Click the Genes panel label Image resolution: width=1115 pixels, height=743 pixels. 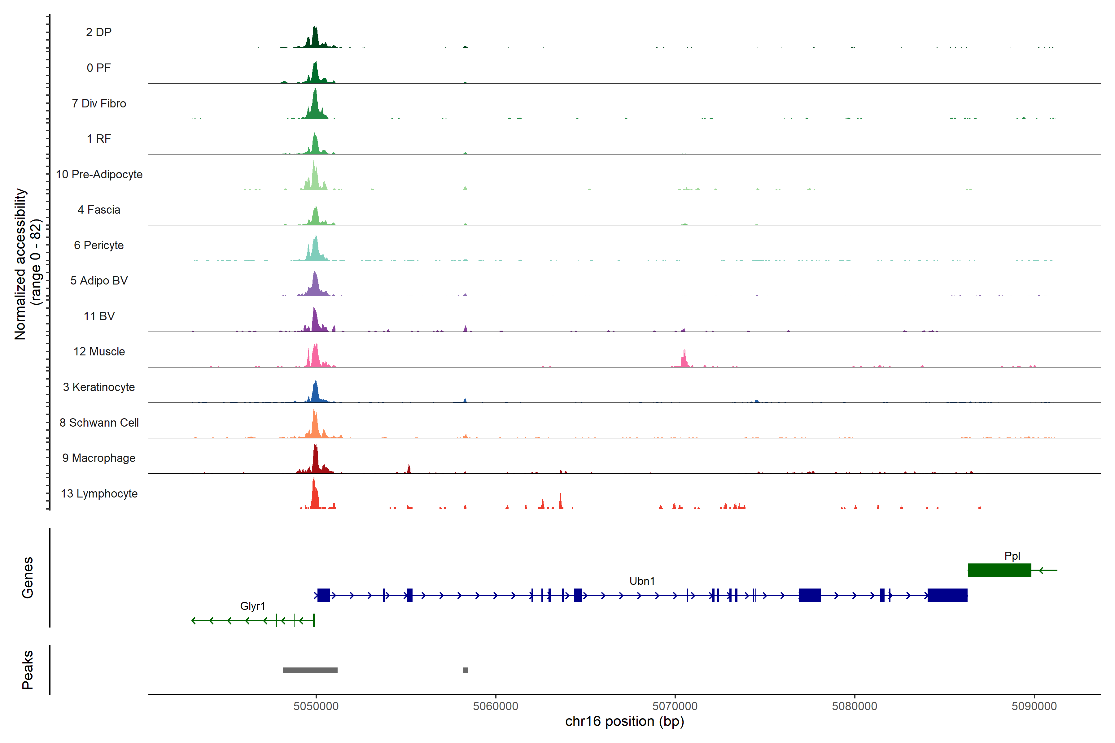[x=28, y=578]
